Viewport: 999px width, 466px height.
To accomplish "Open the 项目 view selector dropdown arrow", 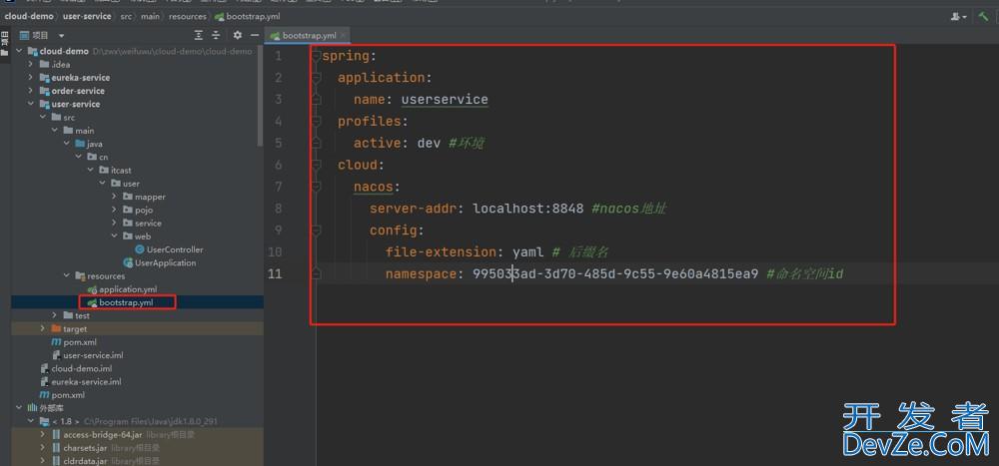I will (x=62, y=36).
